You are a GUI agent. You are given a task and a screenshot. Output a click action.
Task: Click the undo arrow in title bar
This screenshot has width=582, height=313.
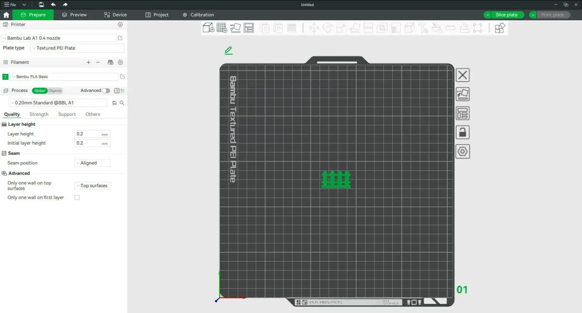53,4
